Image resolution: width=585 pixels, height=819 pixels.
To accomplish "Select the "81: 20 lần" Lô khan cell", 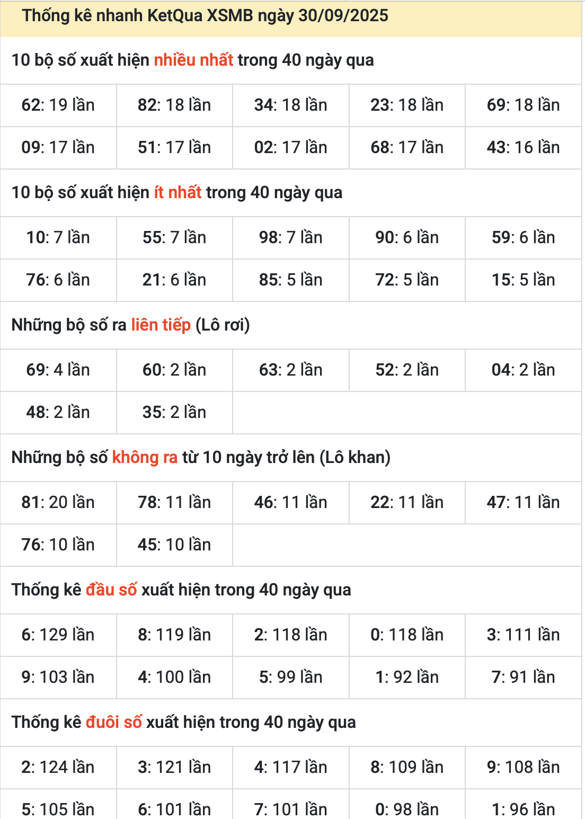I will [x=58, y=502].
